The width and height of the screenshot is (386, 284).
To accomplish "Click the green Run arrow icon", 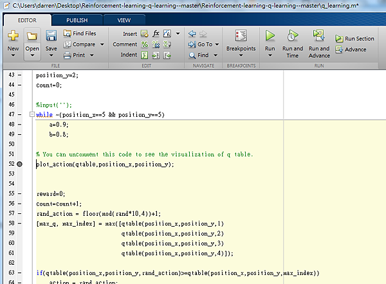I will pyautogui.click(x=270, y=36).
